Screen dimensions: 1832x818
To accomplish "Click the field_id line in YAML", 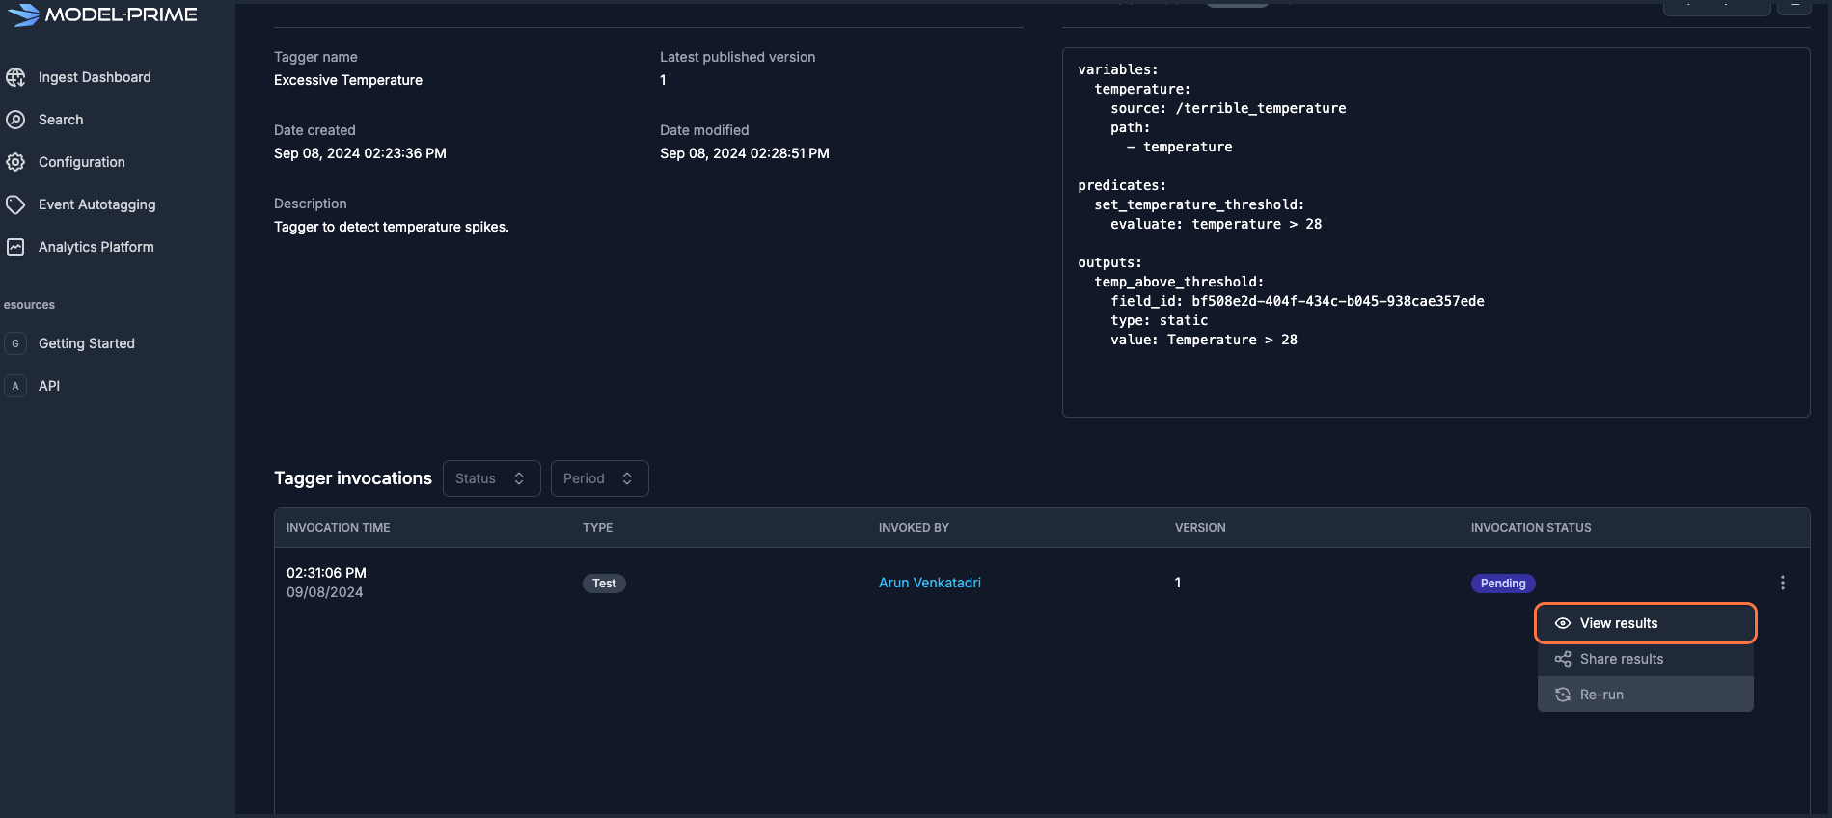I will point(1298,301).
